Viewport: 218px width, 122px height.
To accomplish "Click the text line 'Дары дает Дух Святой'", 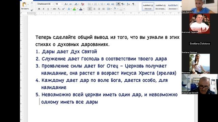I will coord(69,52).
